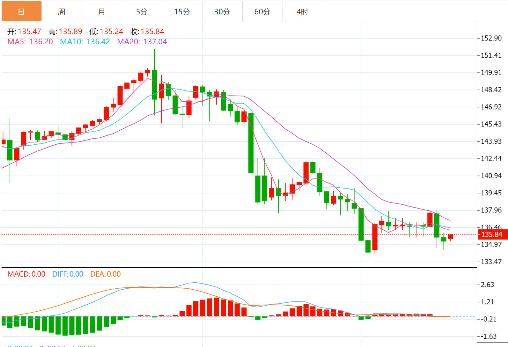508x347 pixels.
Task: Switch to the 周 weekly tab
Action: pyautogui.click(x=62, y=11)
